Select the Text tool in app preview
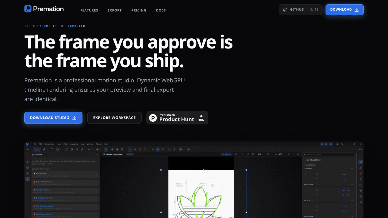Image resolution: width=388 pixels, height=218 pixels. (52, 149)
